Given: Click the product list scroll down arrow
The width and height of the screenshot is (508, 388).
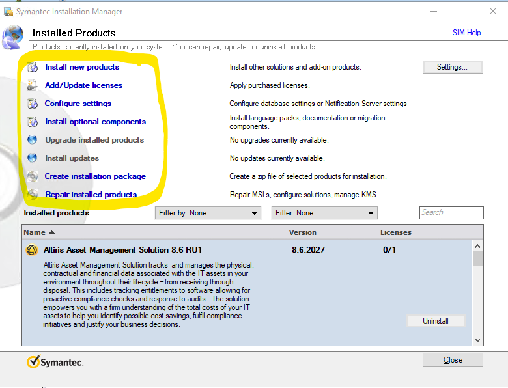Looking at the screenshot, I should tap(477, 340).
